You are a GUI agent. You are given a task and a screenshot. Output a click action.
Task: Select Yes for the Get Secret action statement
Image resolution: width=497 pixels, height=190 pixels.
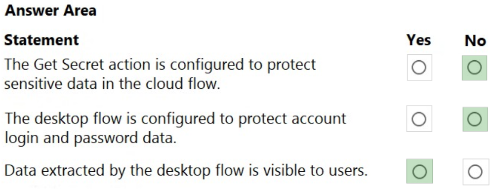pos(419,68)
